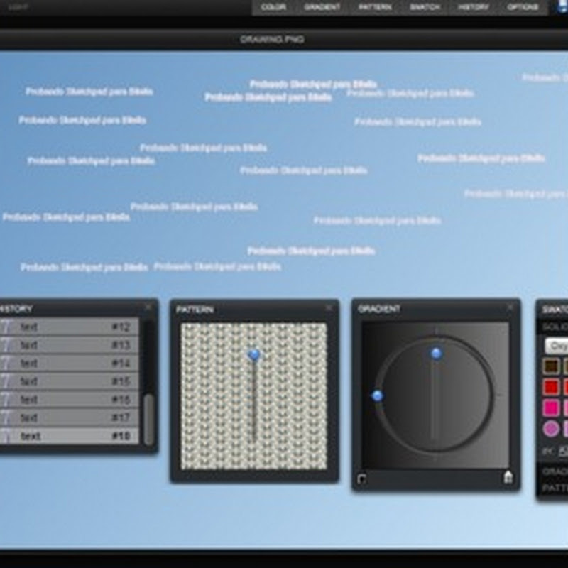Open the OPTIONS tab in top bar
The height and width of the screenshot is (568, 568).
pyautogui.click(x=523, y=7)
